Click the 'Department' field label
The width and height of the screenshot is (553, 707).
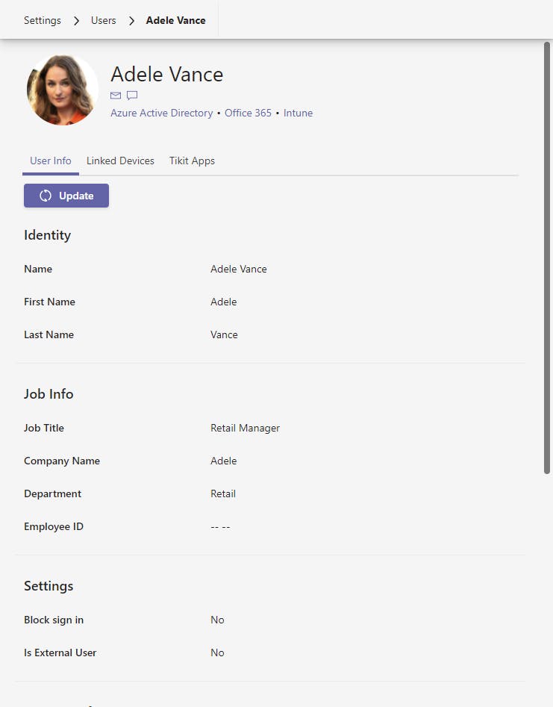(53, 493)
